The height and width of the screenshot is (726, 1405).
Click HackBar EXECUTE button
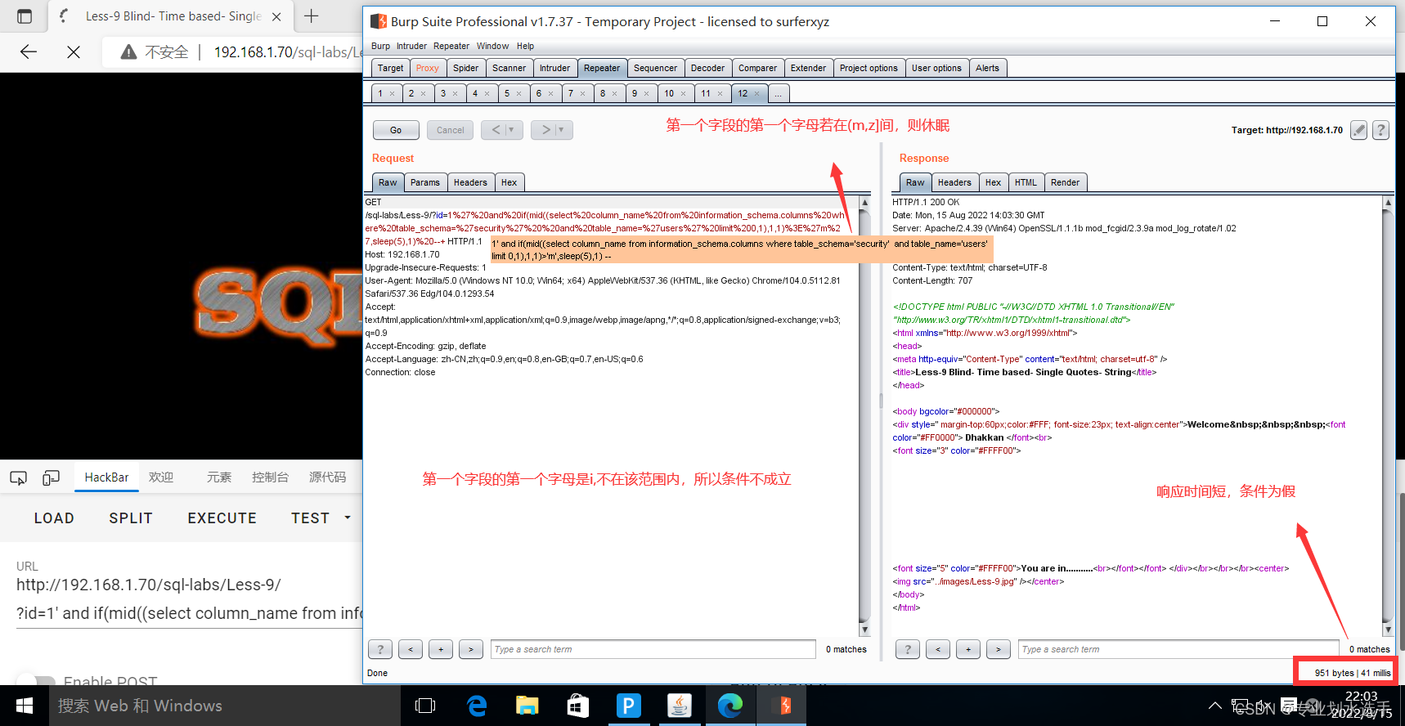(x=222, y=518)
